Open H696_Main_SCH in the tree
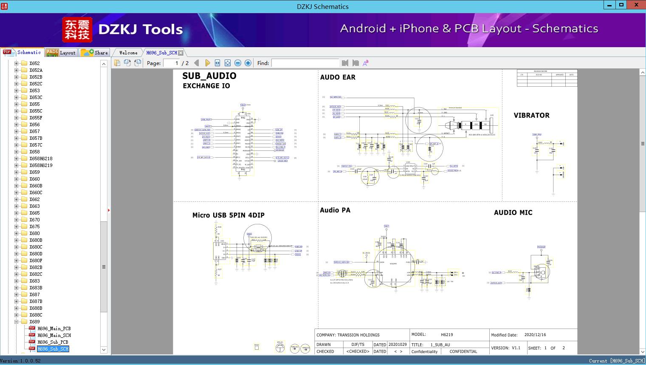This screenshot has height=365, width=646. (x=54, y=335)
